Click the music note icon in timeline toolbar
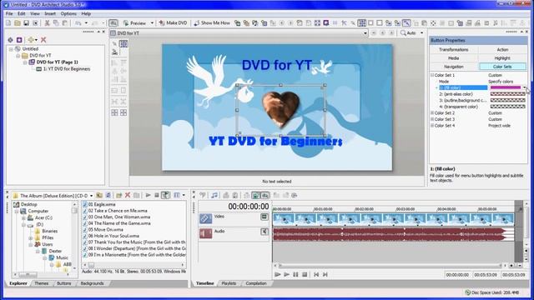This screenshot has width=534, height=300. pos(214,195)
